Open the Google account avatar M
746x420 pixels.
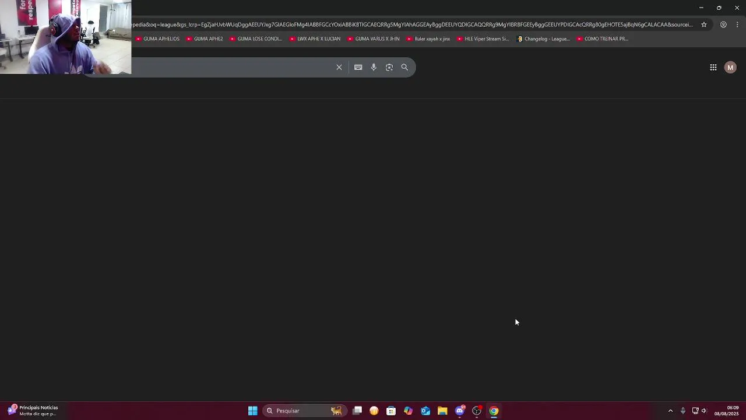730,68
